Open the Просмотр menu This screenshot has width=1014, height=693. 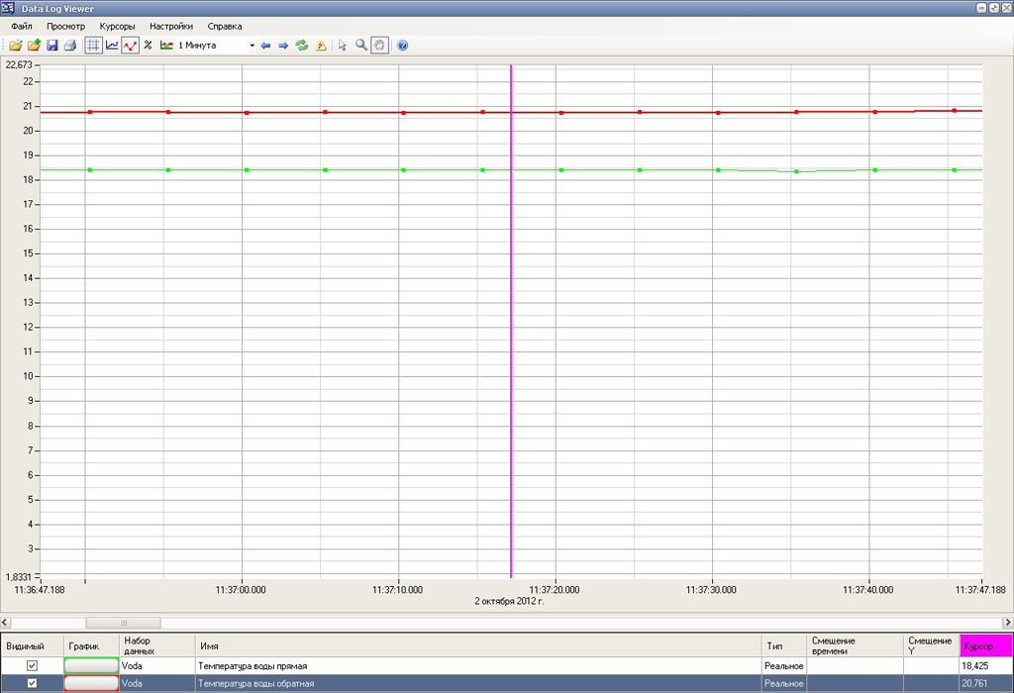(66, 27)
